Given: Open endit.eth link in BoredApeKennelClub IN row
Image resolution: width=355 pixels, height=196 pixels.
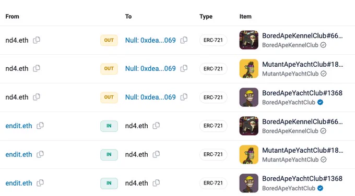Looking at the screenshot, I should click(19, 126).
